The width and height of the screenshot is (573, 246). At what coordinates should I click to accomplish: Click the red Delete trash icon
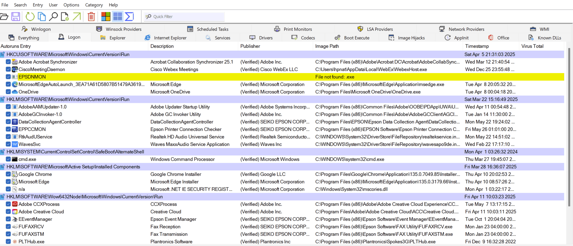pyautogui.click(x=91, y=16)
